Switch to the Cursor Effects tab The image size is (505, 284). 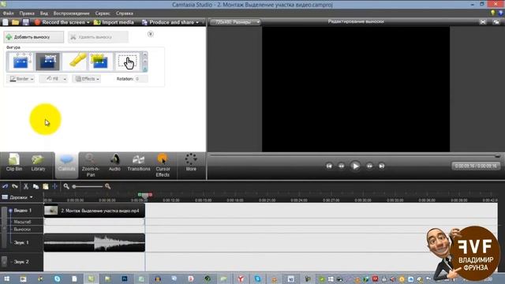click(x=163, y=165)
